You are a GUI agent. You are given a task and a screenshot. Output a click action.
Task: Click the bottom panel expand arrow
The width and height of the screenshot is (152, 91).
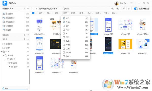(x=91, y=90)
